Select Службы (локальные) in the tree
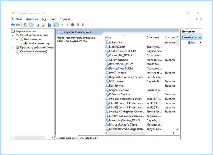 click(x=33, y=51)
